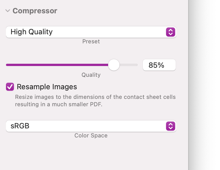This screenshot has width=220, height=170.
Task: Uncheck the Resample Images checkbox
Action: (10, 87)
